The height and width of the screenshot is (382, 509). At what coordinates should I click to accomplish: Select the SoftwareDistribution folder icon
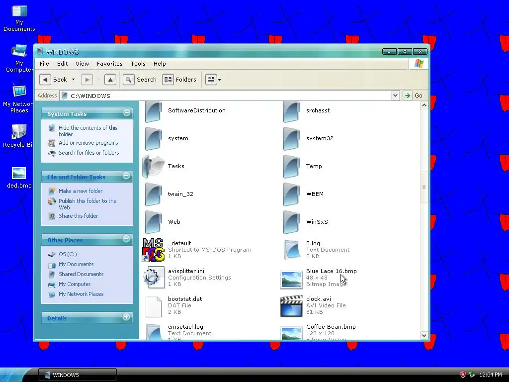coord(153,111)
